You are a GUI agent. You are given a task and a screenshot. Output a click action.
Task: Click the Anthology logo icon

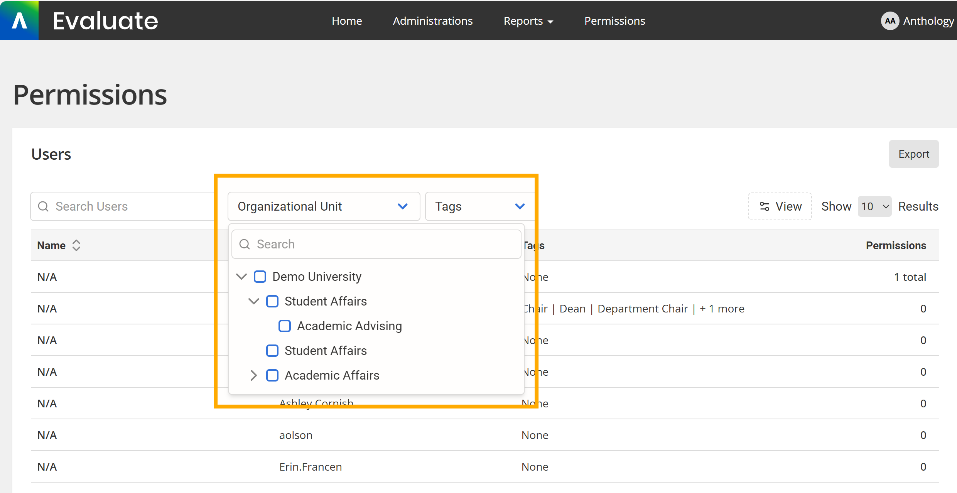pos(19,20)
